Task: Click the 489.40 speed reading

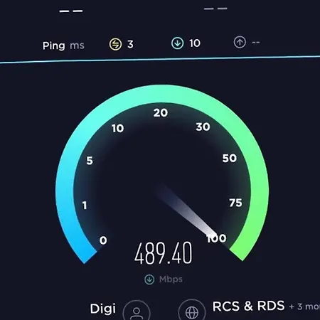Action: point(164,253)
